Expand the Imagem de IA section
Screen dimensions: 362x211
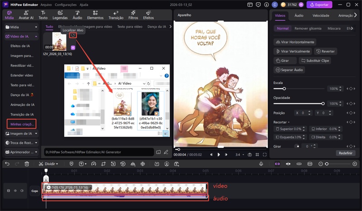pos(36,134)
